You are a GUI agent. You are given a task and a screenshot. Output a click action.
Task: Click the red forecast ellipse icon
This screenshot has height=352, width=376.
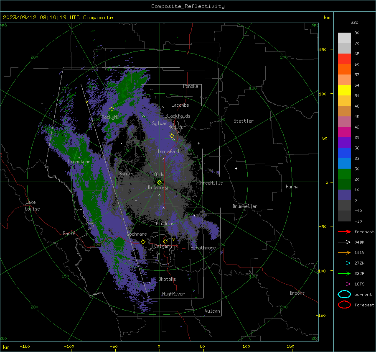(x=344, y=305)
